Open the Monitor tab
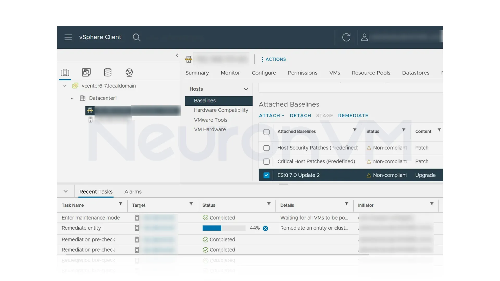 pos(230,73)
